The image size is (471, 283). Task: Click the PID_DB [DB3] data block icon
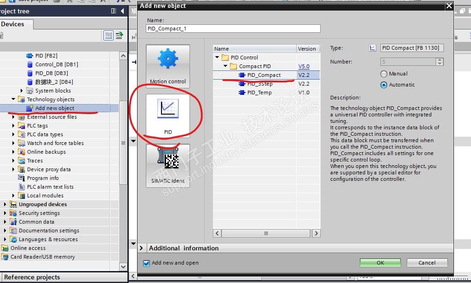(30, 73)
